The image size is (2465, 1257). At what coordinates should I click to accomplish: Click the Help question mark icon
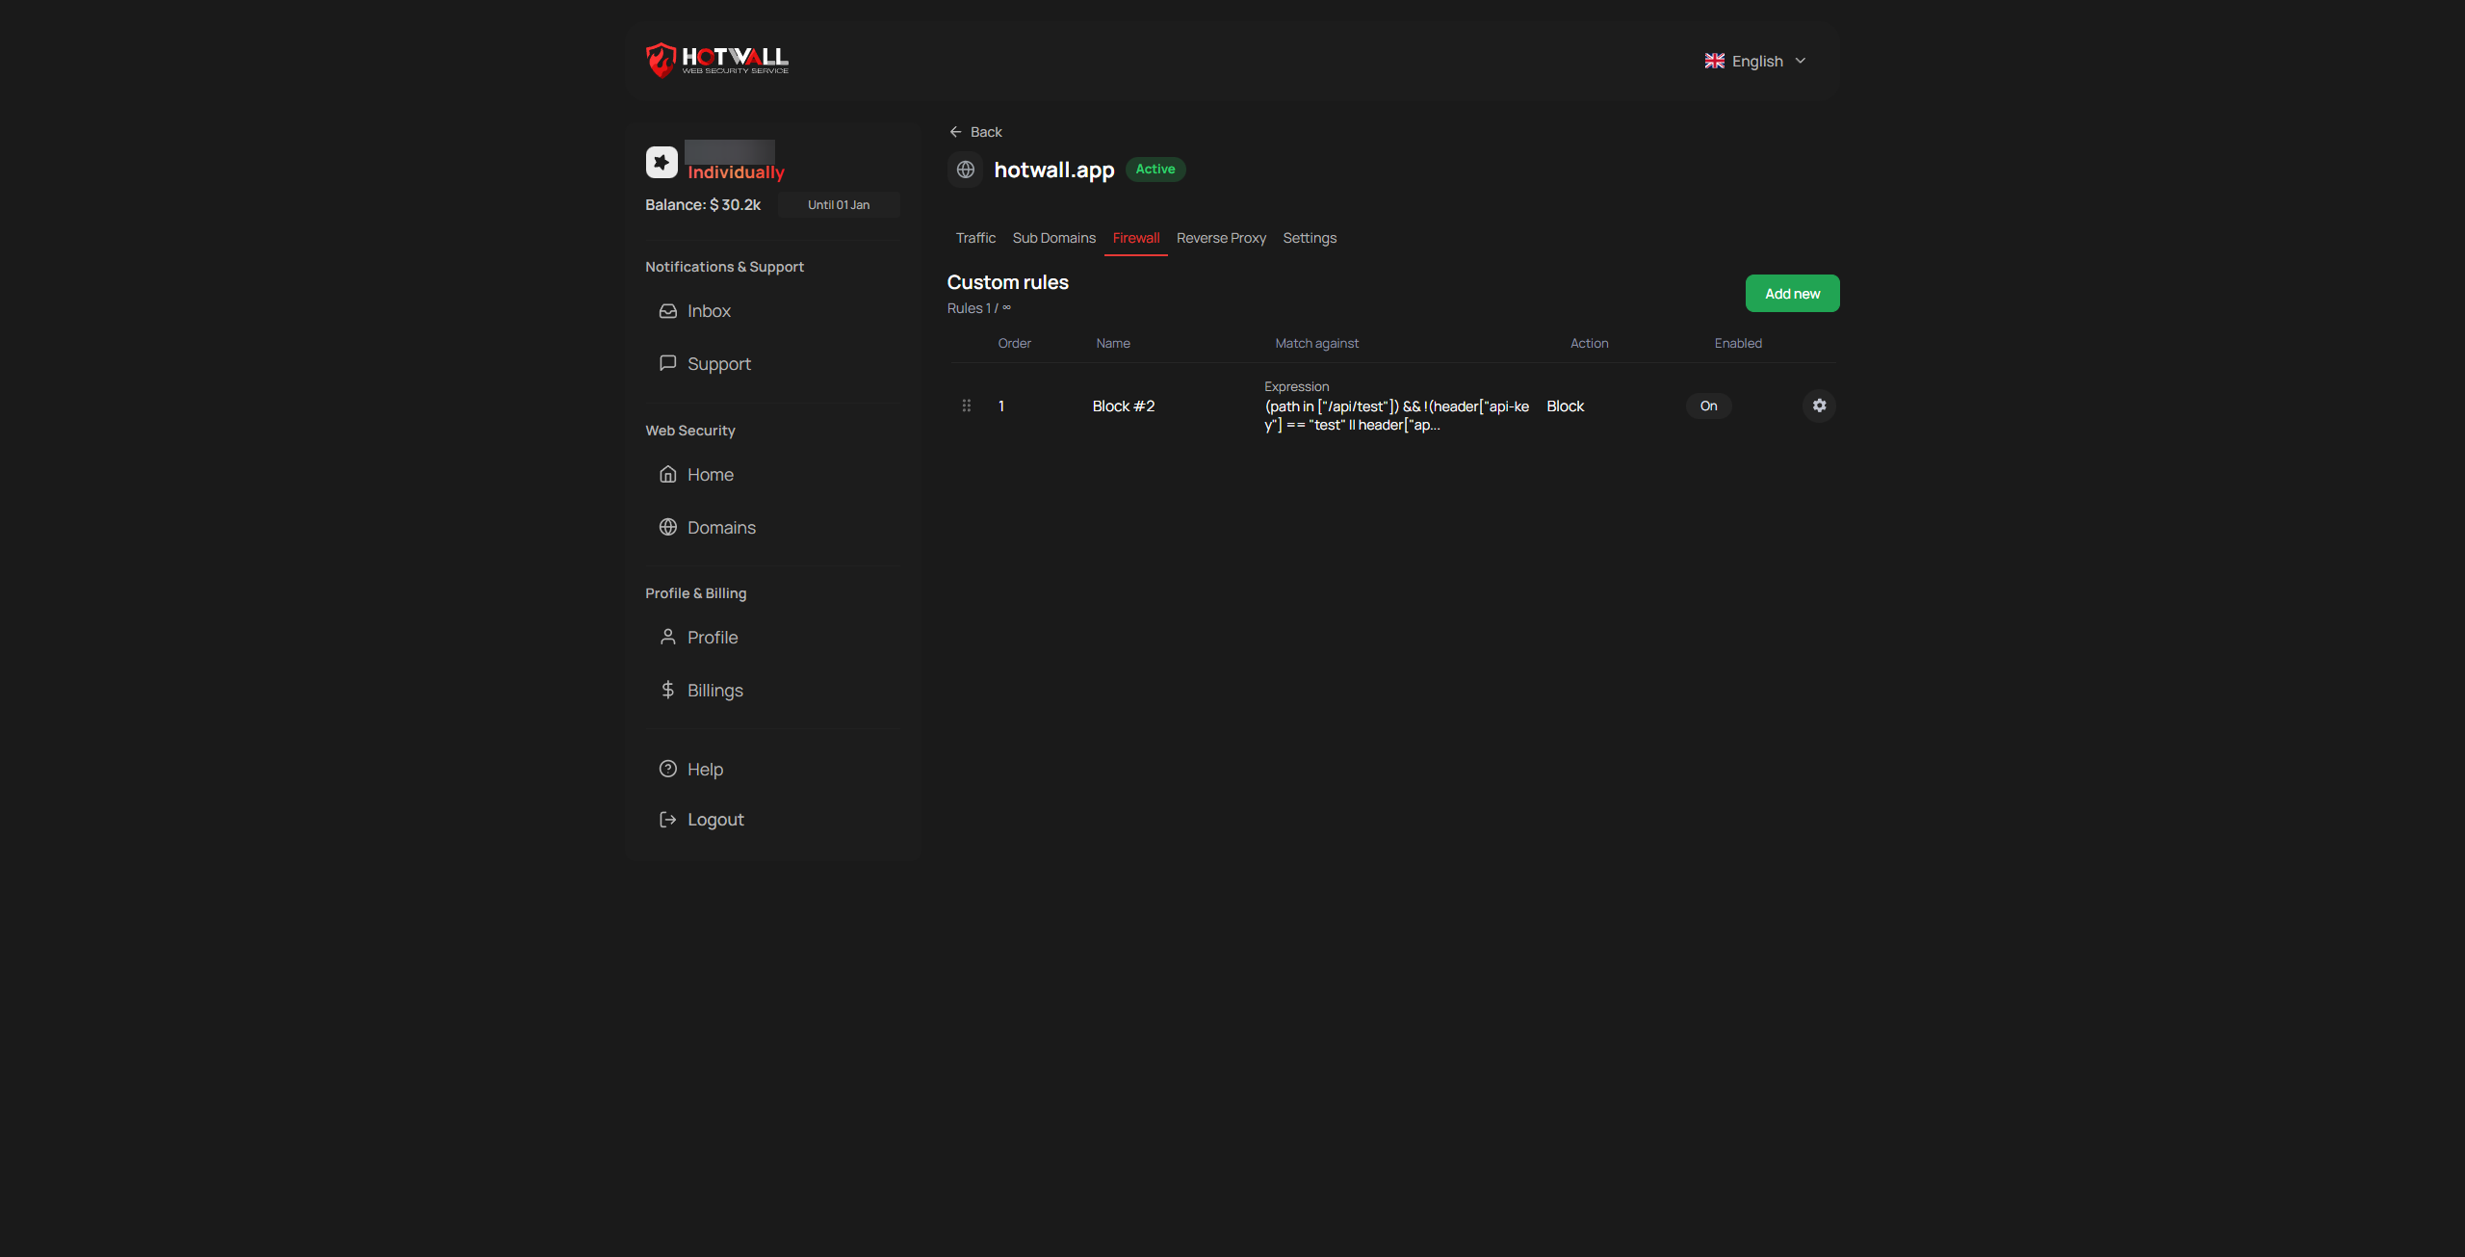668,769
